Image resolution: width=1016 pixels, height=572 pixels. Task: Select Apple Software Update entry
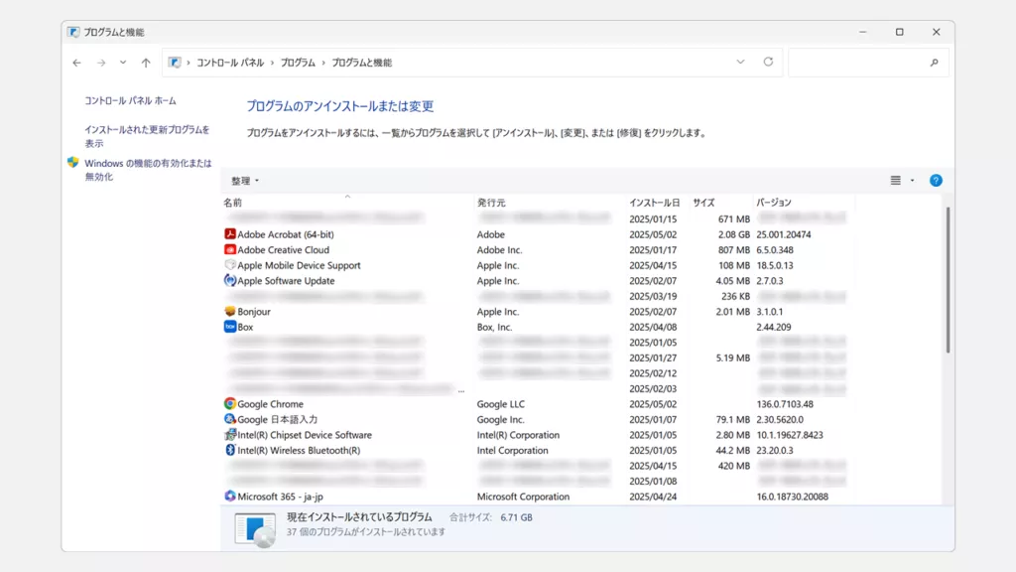[x=537, y=281]
